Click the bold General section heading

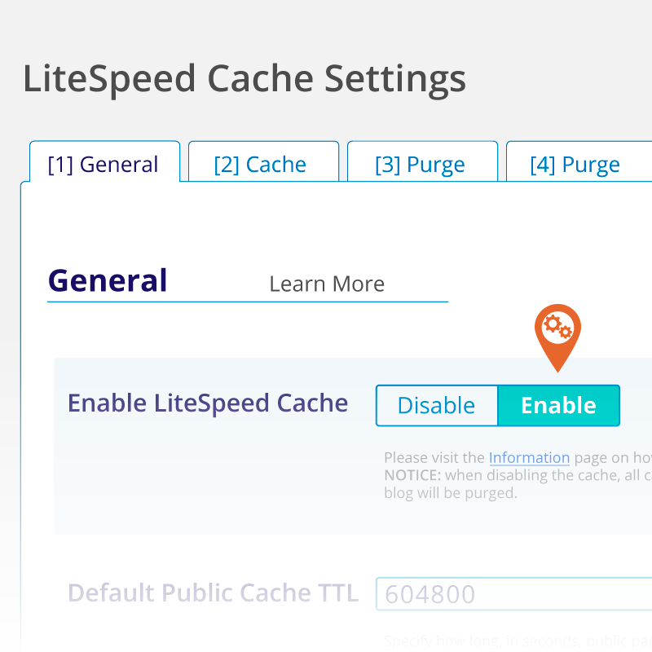point(108,280)
